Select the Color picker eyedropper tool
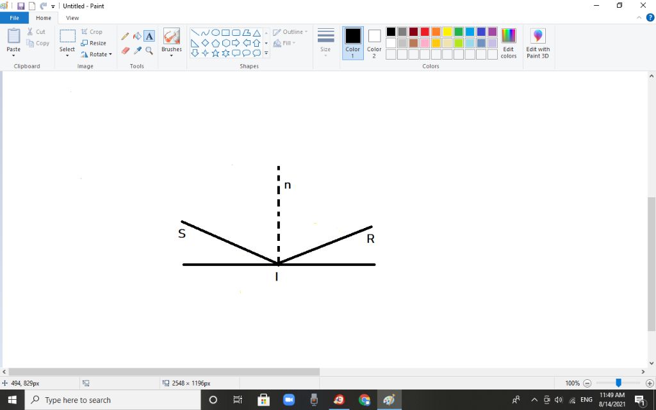Screen dimensions: 656x410 tap(137, 51)
